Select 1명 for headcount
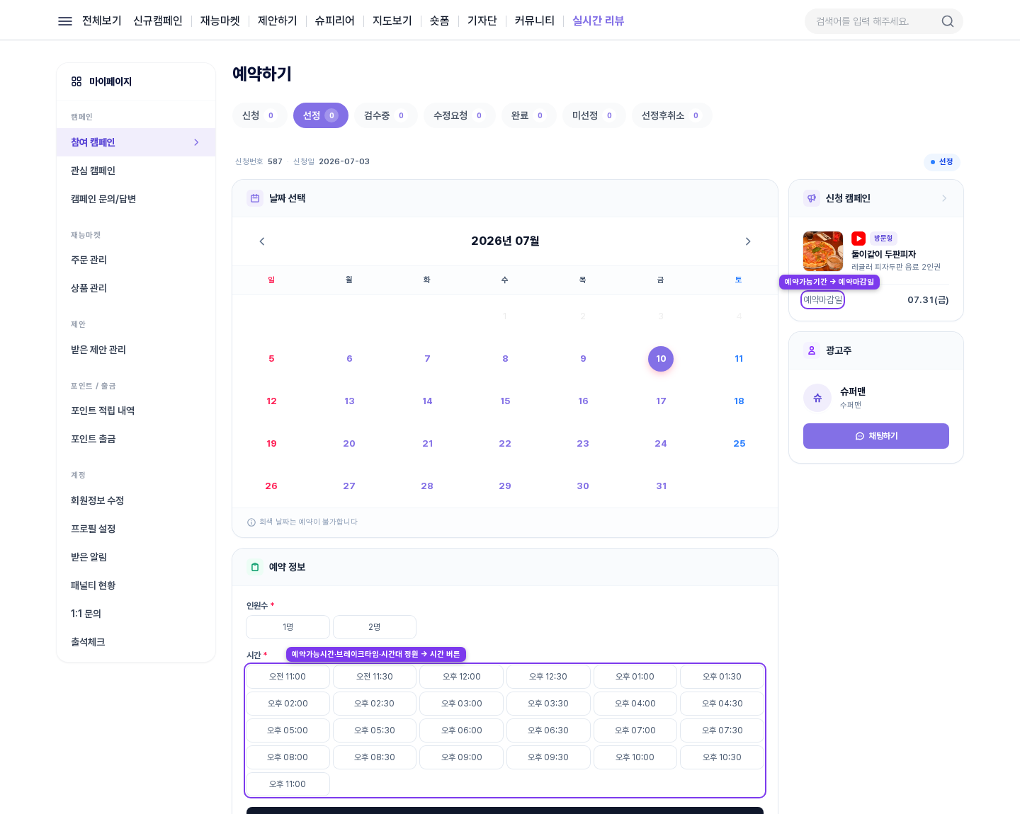The width and height of the screenshot is (1020, 814). pyautogui.click(x=288, y=627)
